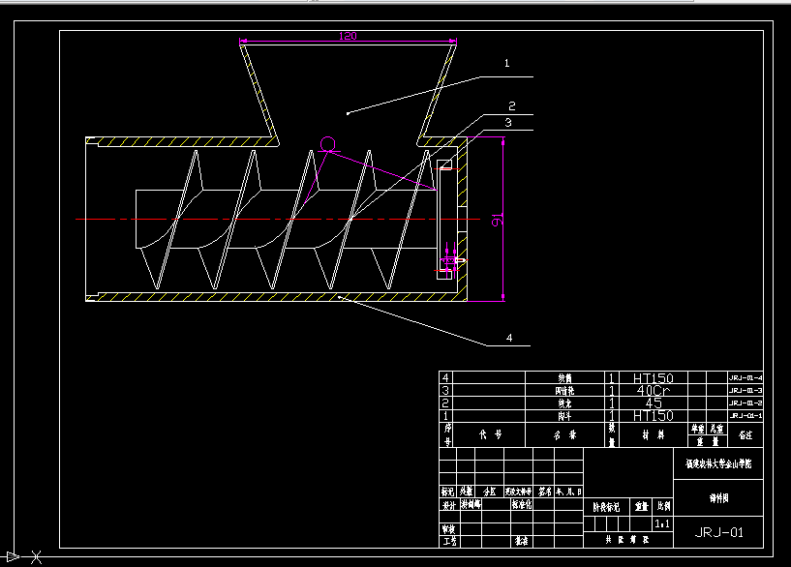The width and height of the screenshot is (791, 567).
Task: Click the JRJ-01-2 remark cell
Action: [x=745, y=403]
